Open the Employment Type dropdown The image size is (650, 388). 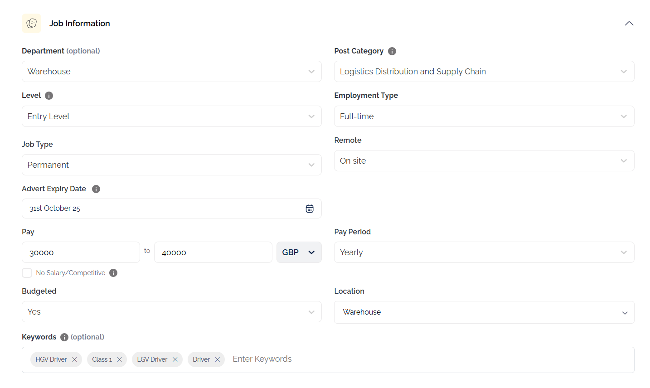[x=484, y=116]
